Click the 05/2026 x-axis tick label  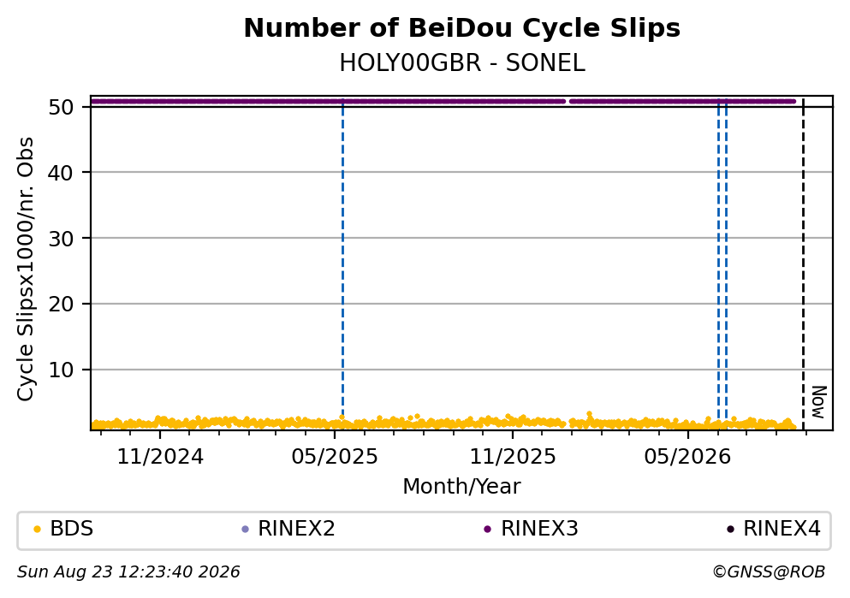click(687, 457)
